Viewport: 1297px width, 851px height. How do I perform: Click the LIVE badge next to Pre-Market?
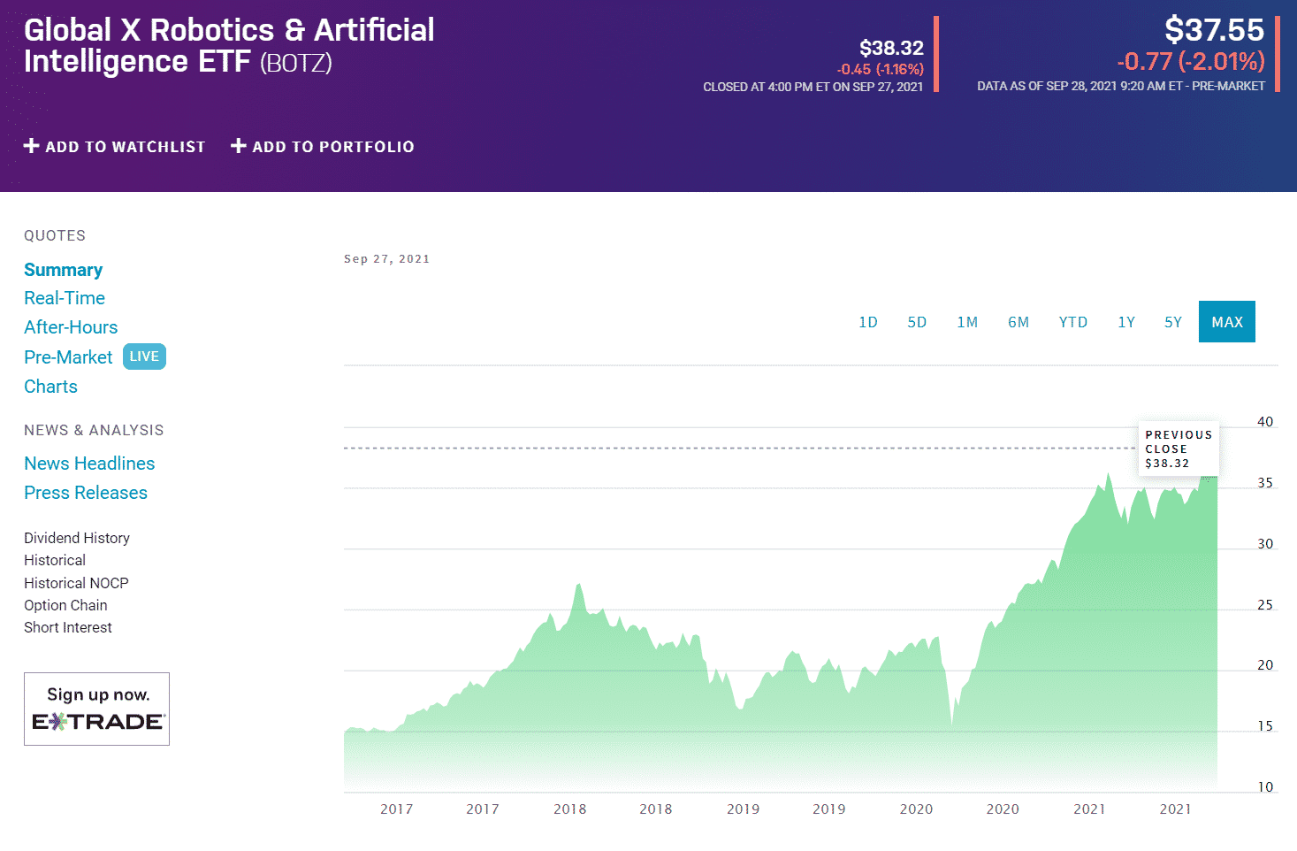[x=144, y=356]
